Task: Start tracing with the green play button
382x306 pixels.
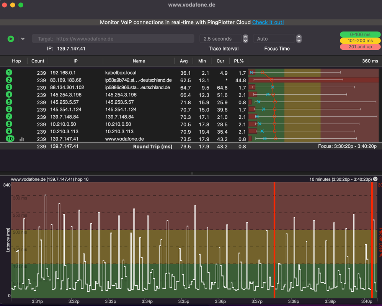Action: (x=11, y=39)
